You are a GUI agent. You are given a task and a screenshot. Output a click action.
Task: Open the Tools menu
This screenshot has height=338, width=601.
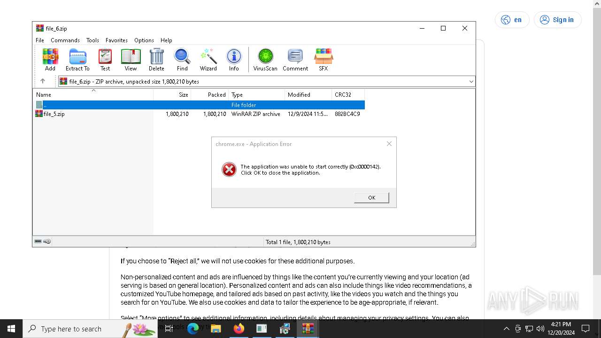pos(92,40)
